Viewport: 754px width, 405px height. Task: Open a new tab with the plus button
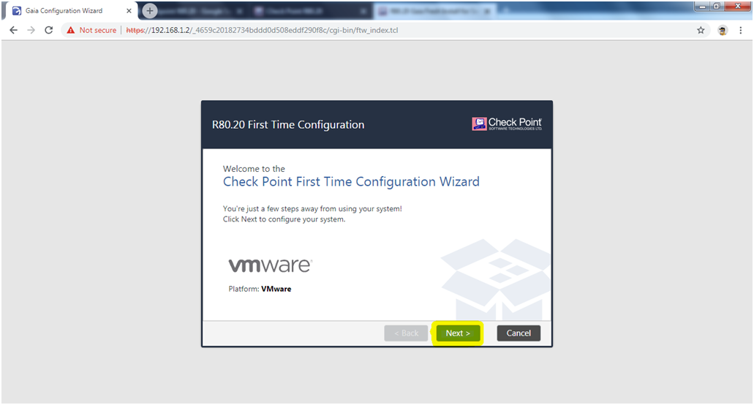pyautogui.click(x=149, y=10)
